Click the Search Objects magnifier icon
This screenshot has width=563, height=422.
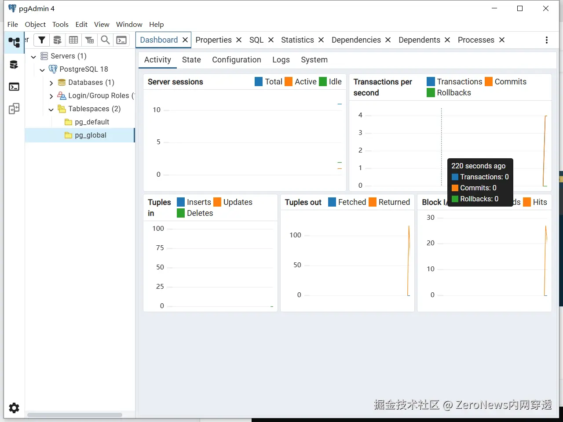(x=105, y=40)
